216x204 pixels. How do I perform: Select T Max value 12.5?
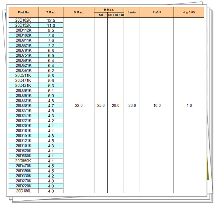point(51,21)
